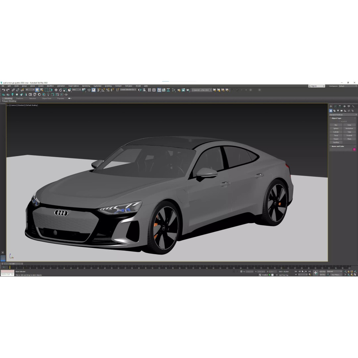Viewport: 358px width, 358px height.
Task: Open the reference coordinate system View dropdown
Action: pyautogui.click(x=77, y=90)
